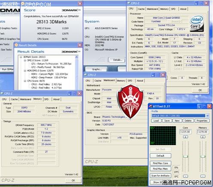Click Find Max Mem in ATITool
This screenshot has height=187, width=213.
(x=161, y=169)
